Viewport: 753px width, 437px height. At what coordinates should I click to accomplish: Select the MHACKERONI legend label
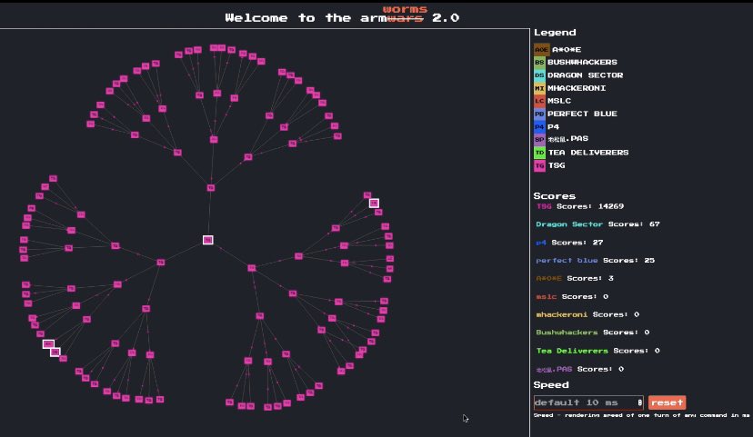[577, 88]
